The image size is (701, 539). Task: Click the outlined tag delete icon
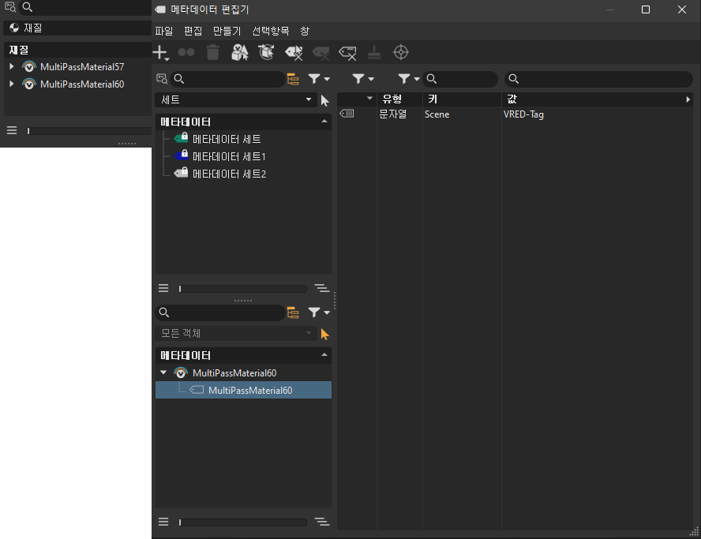point(347,53)
